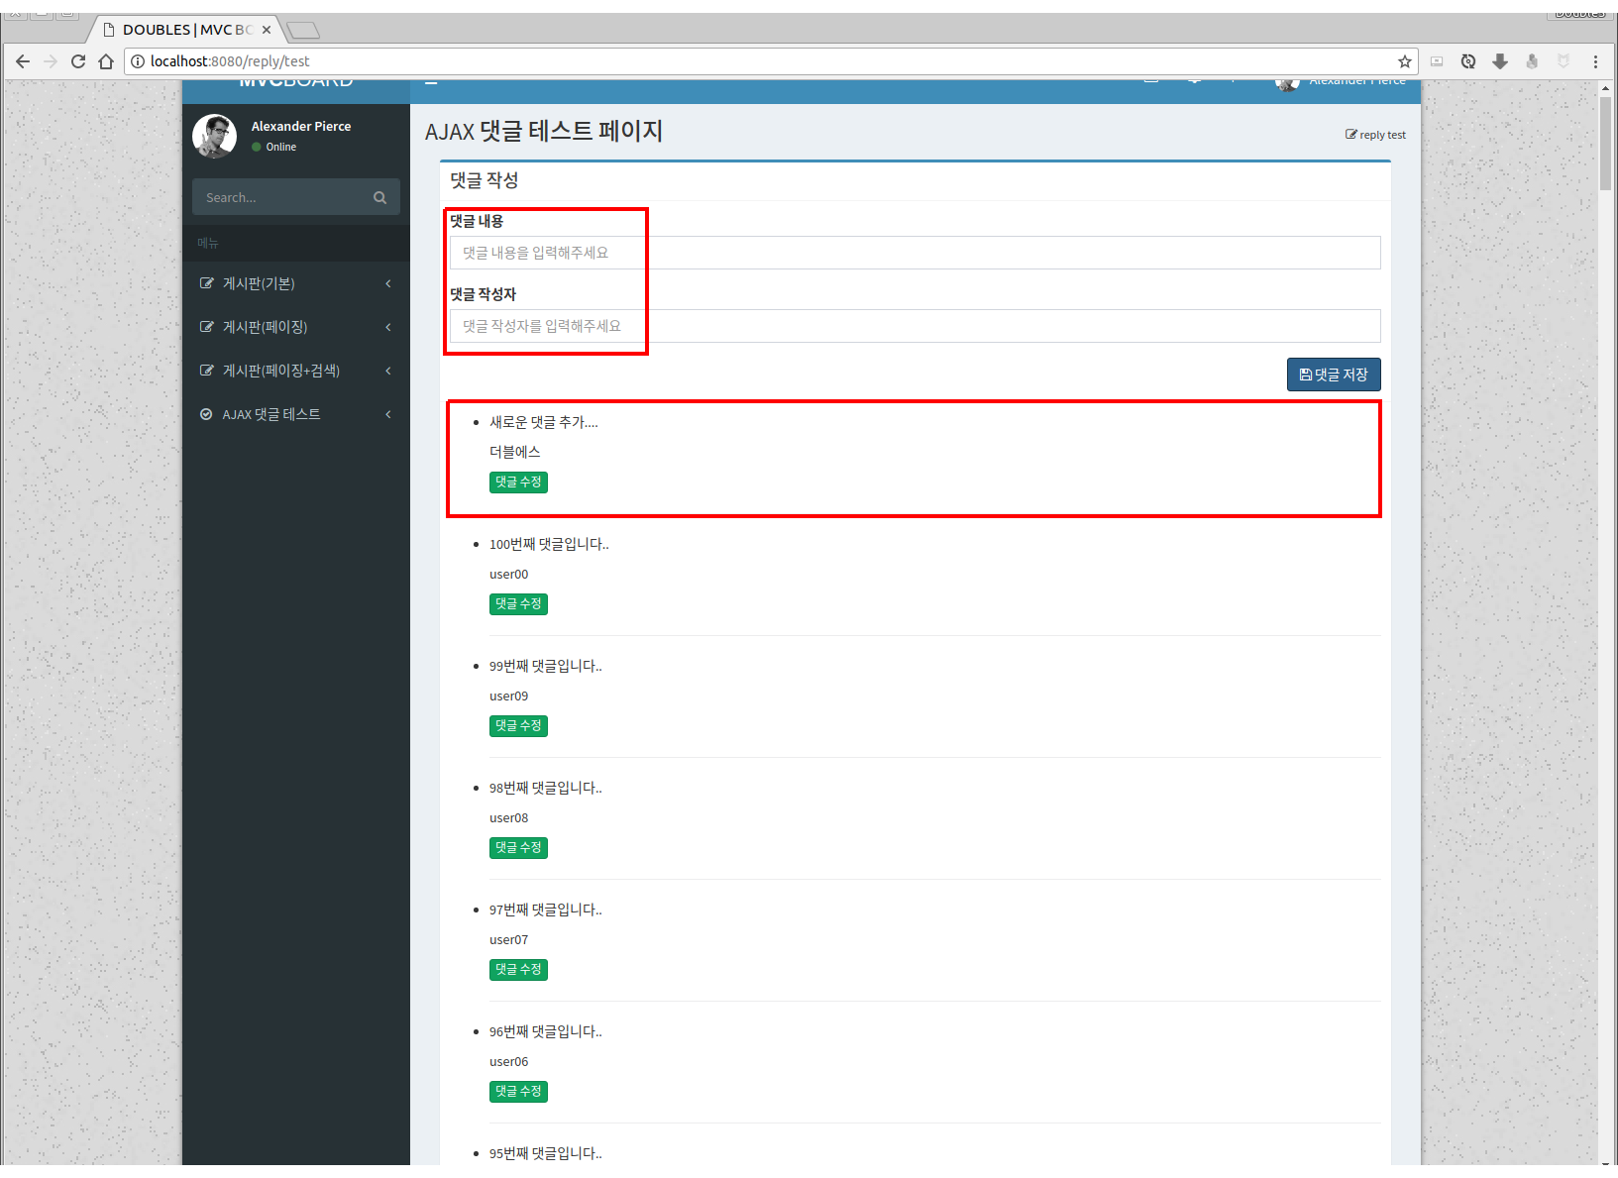
Task: Click the comment text 100번째 댓글입니다..
Action: coord(549,544)
